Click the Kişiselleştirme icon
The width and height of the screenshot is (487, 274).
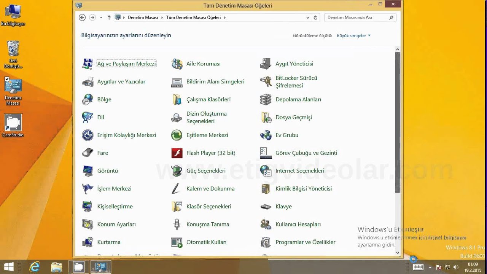pos(88,207)
